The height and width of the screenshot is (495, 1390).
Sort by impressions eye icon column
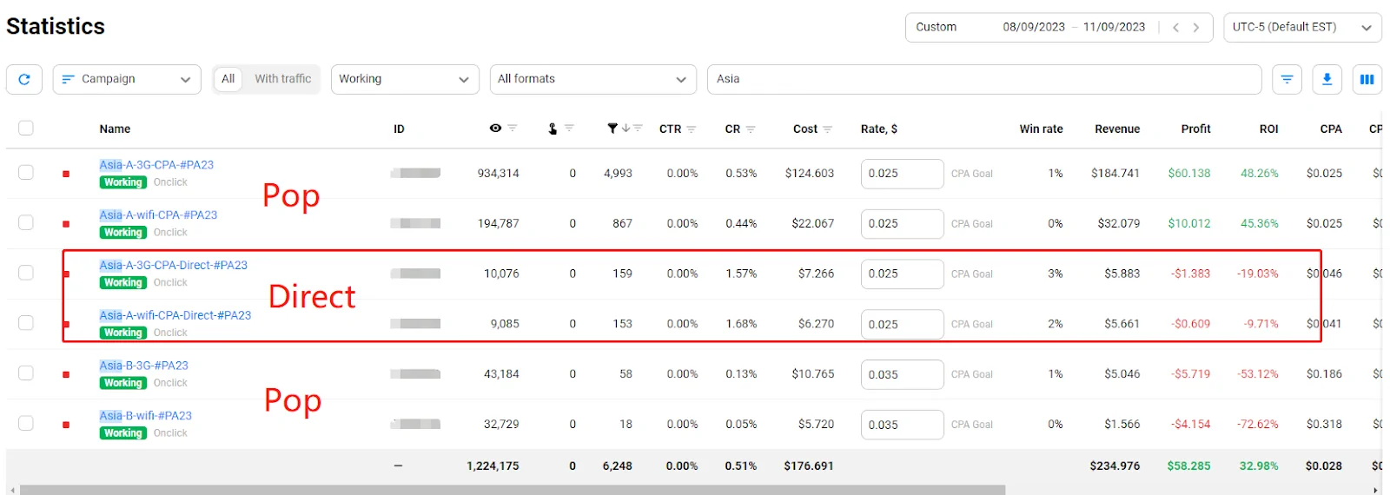coord(495,129)
